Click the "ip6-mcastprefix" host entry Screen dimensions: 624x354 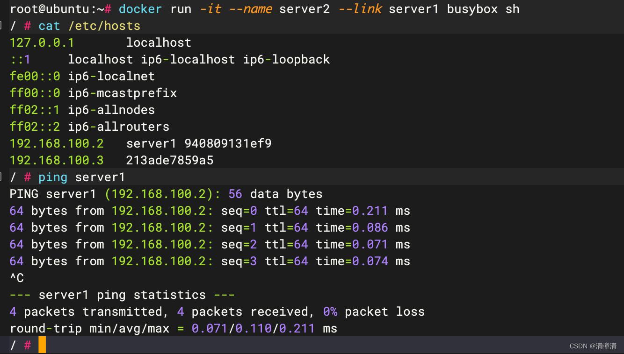tap(123, 93)
